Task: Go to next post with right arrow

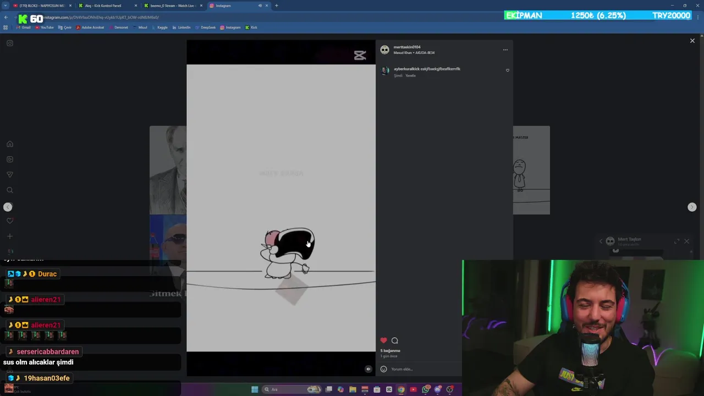Action: (692, 207)
